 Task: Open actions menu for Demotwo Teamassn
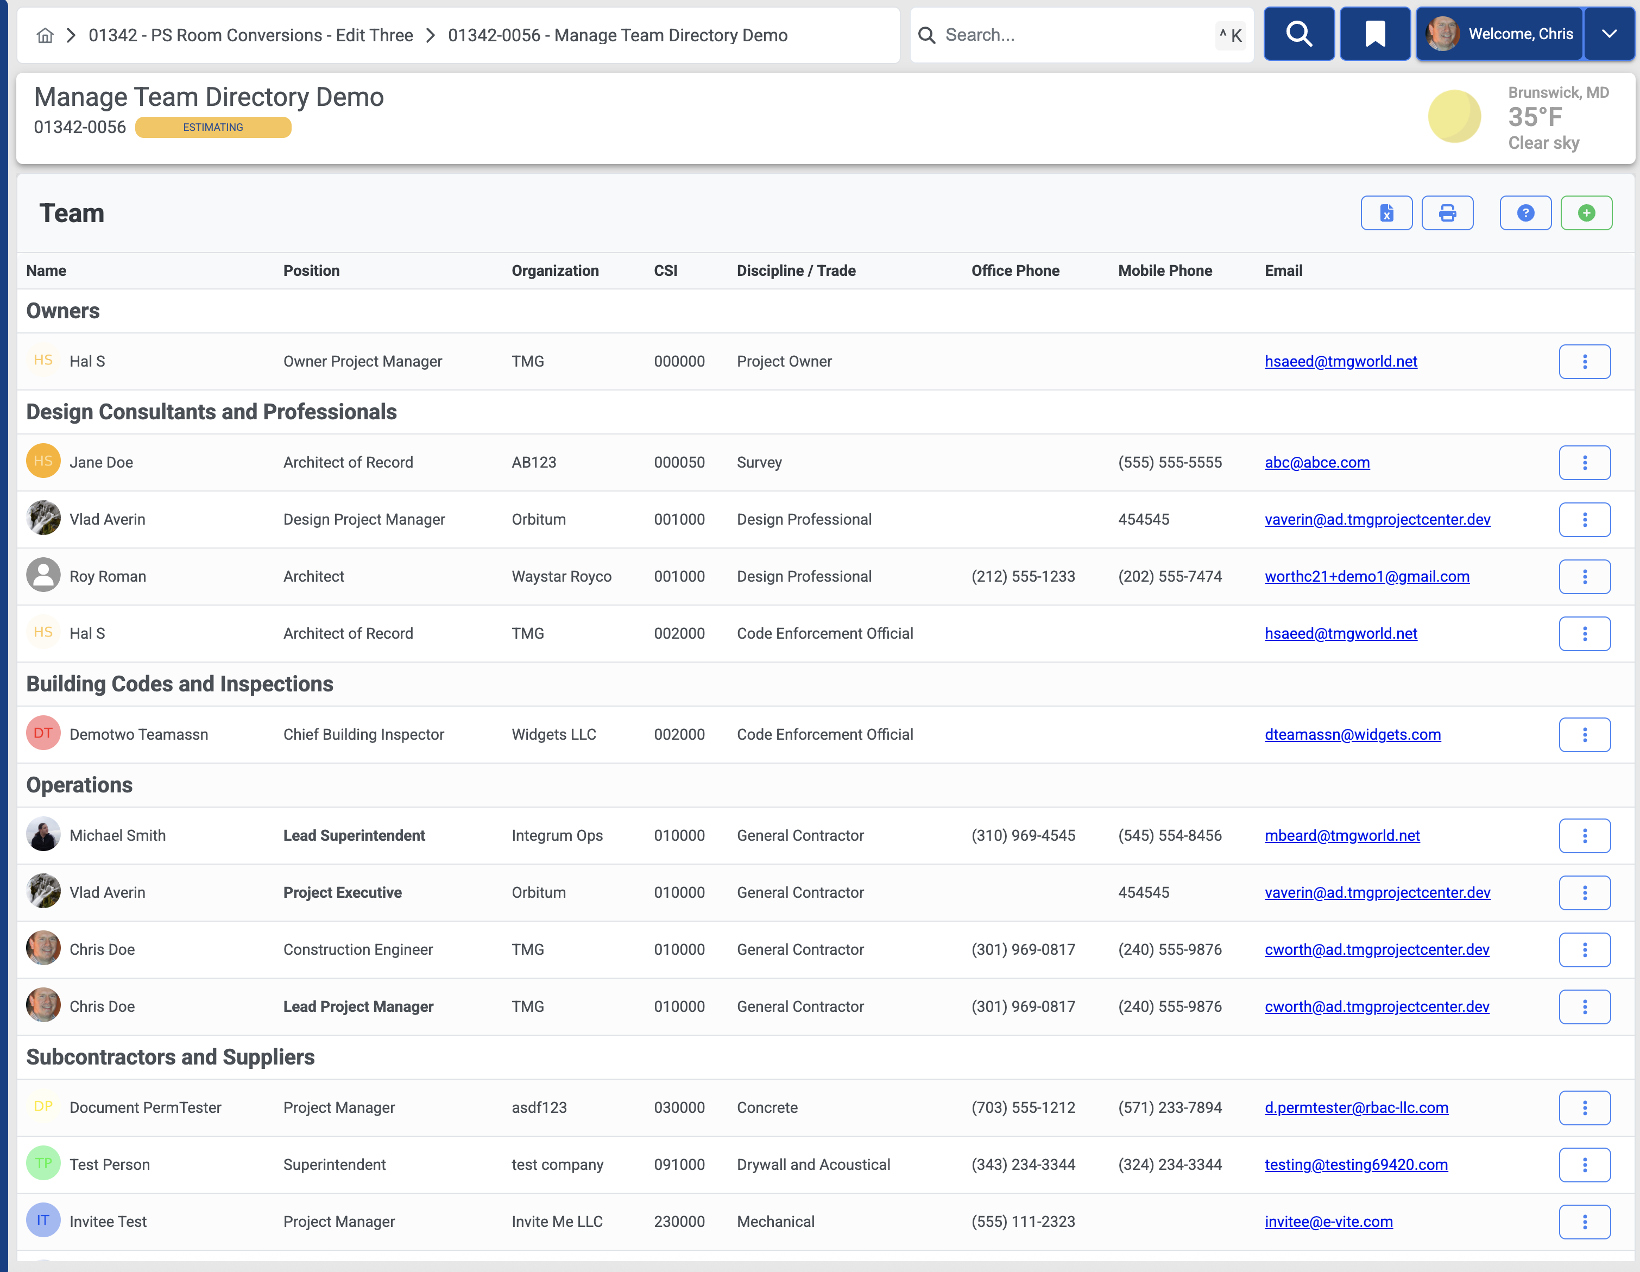click(x=1585, y=734)
